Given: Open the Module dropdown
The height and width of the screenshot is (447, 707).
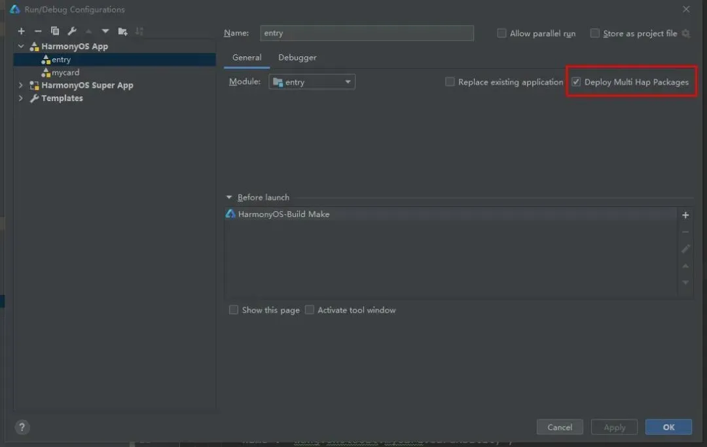Looking at the screenshot, I should tap(312, 82).
